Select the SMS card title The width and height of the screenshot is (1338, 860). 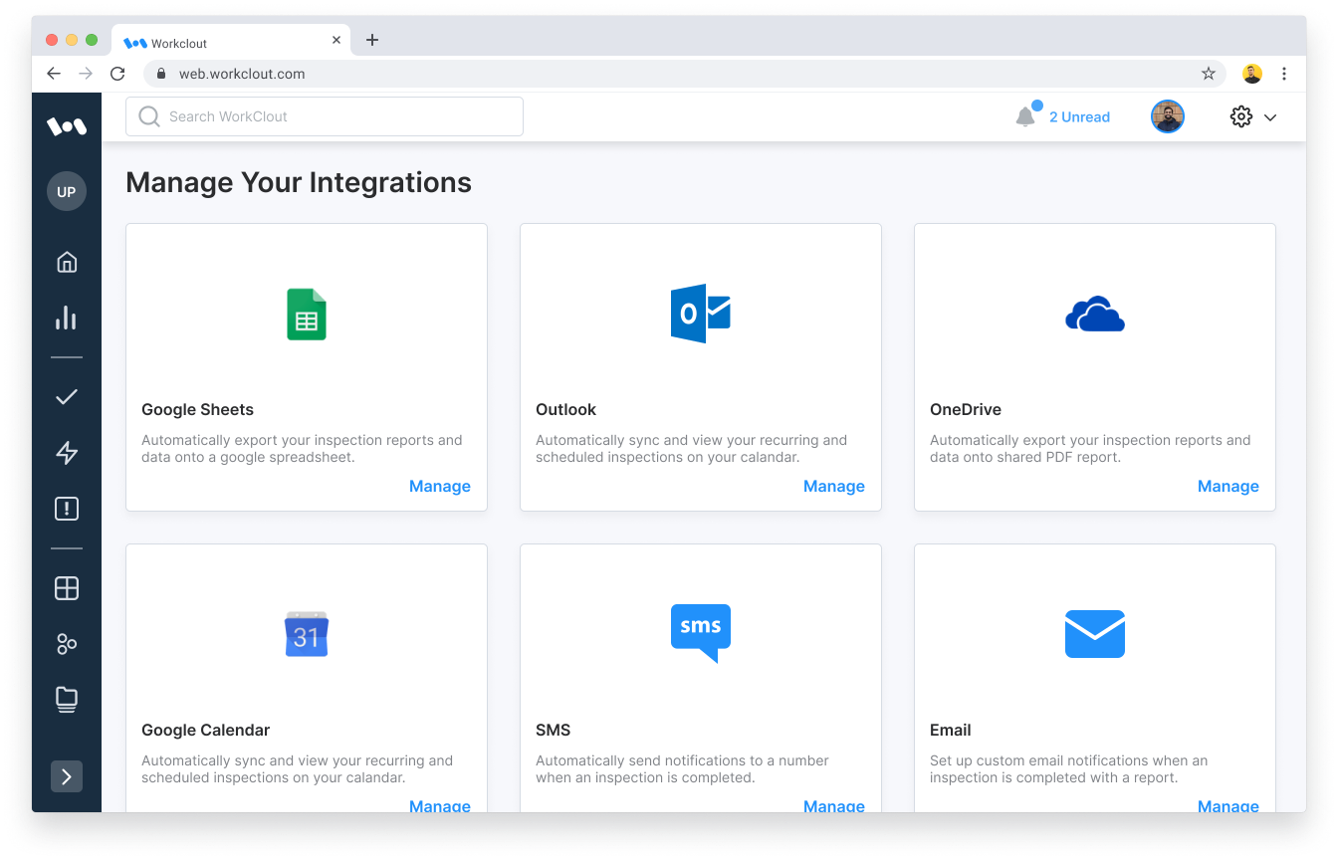tap(553, 730)
